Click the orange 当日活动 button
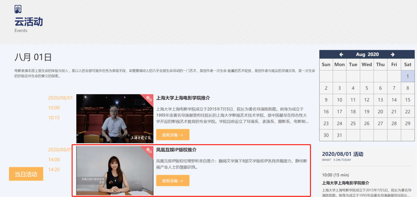 click(26, 174)
